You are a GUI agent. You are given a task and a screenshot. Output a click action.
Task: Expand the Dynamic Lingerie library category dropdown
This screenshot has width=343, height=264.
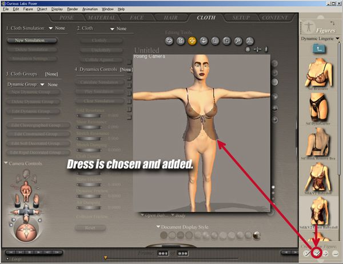coord(337,38)
